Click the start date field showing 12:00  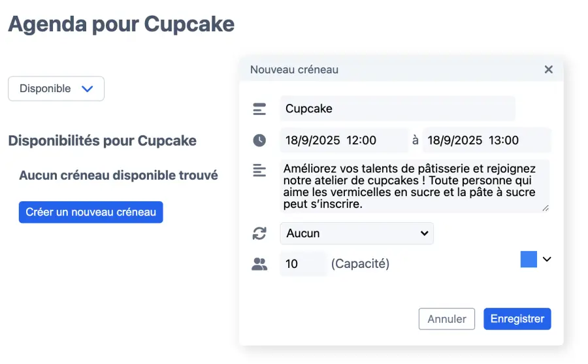pyautogui.click(x=344, y=140)
